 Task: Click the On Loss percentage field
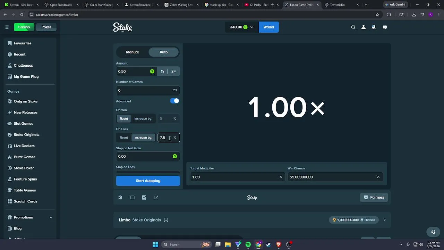pos(169,137)
